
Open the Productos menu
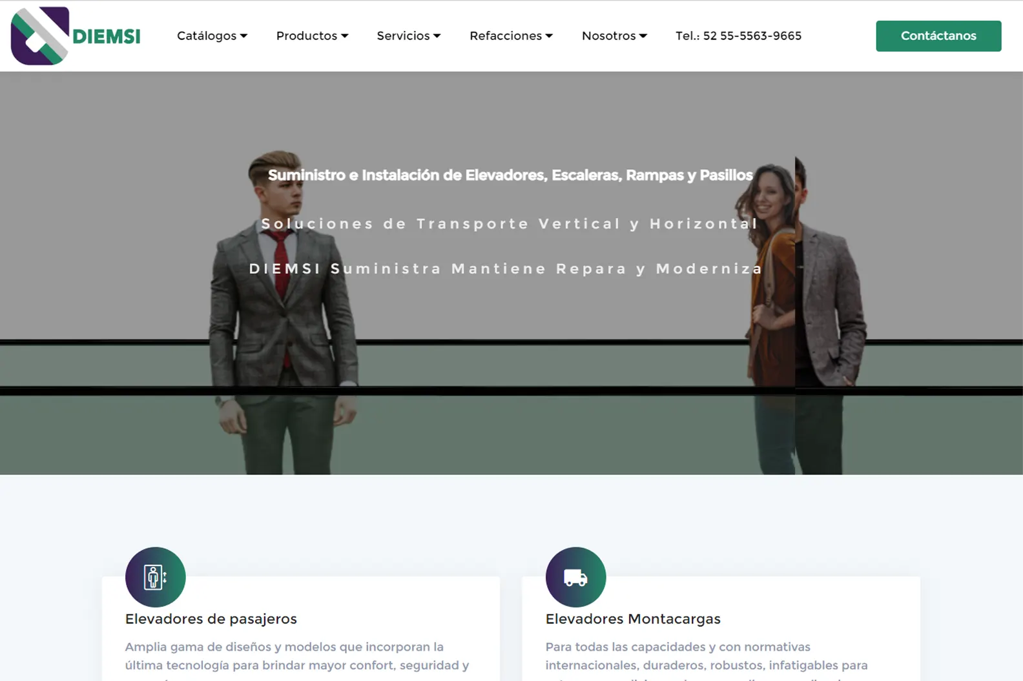(313, 36)
